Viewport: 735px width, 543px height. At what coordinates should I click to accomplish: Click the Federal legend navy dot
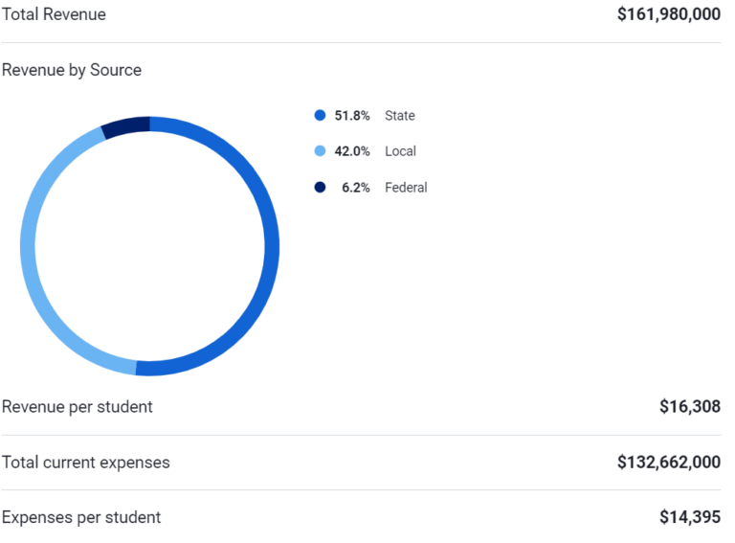320,187
